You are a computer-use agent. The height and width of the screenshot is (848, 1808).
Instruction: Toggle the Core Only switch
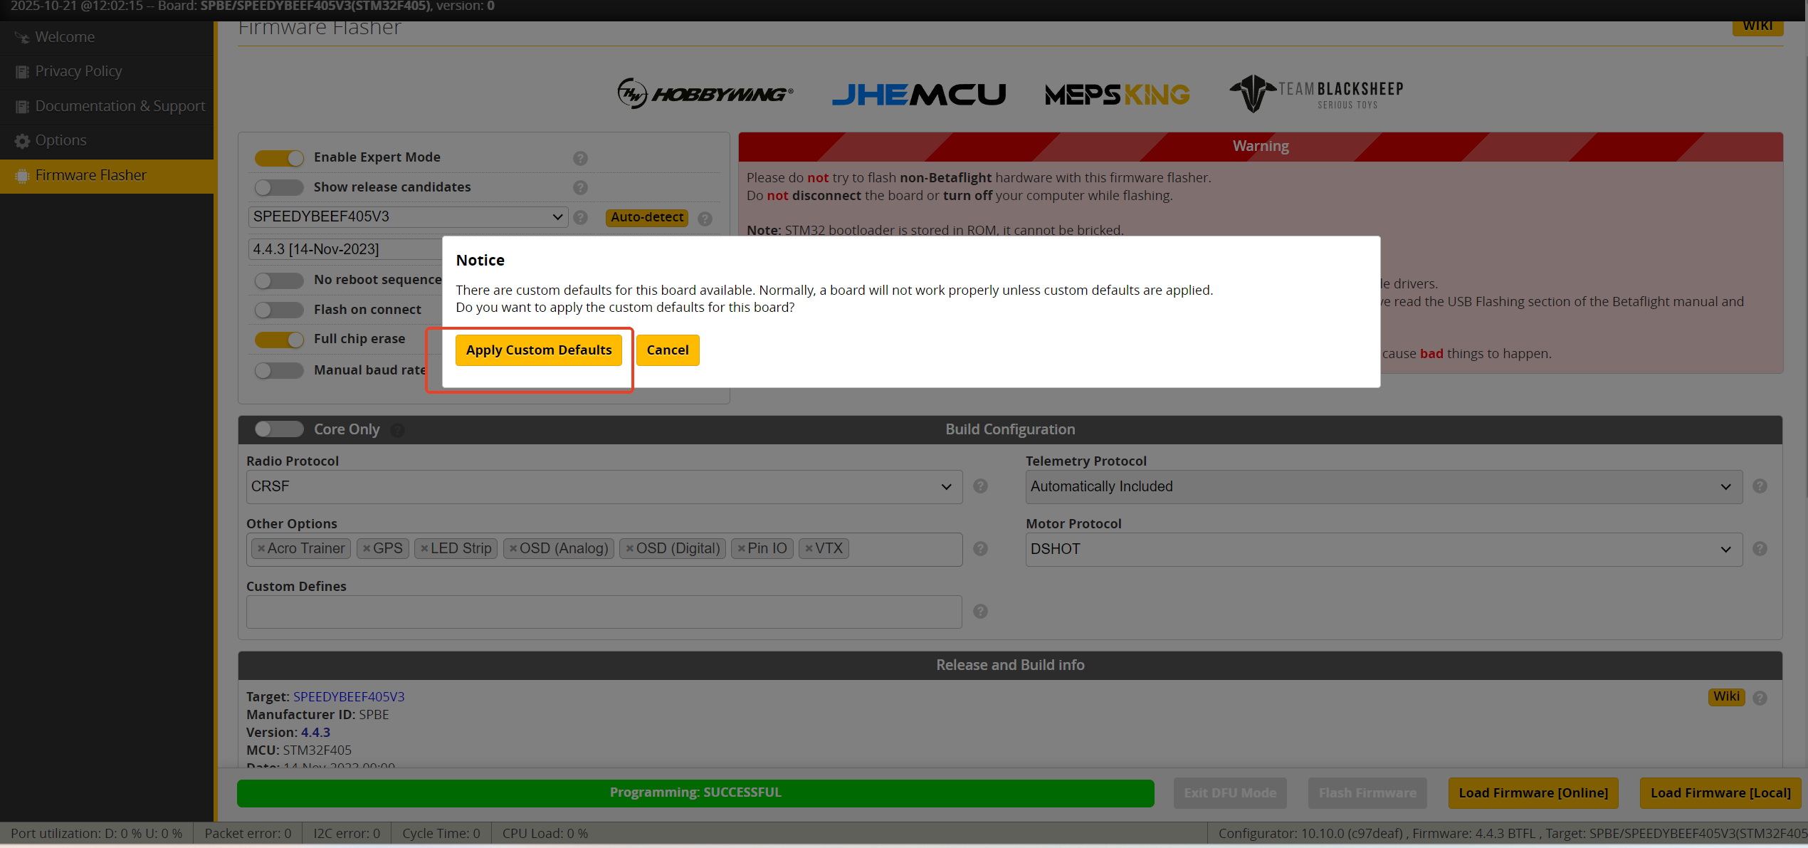point(279,429)
